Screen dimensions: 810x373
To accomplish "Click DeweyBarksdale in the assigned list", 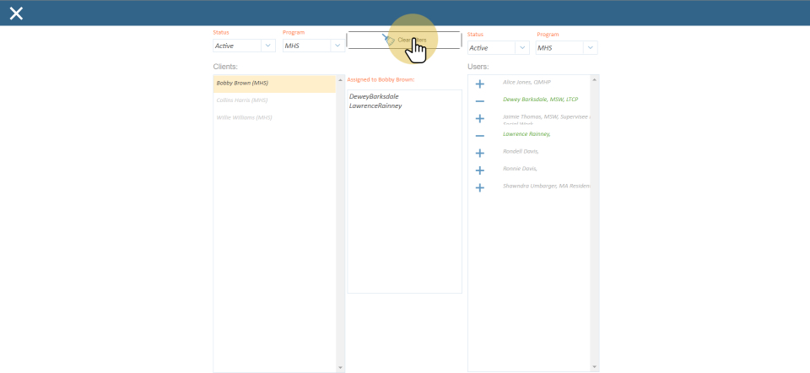I will (x=375, y=97).
